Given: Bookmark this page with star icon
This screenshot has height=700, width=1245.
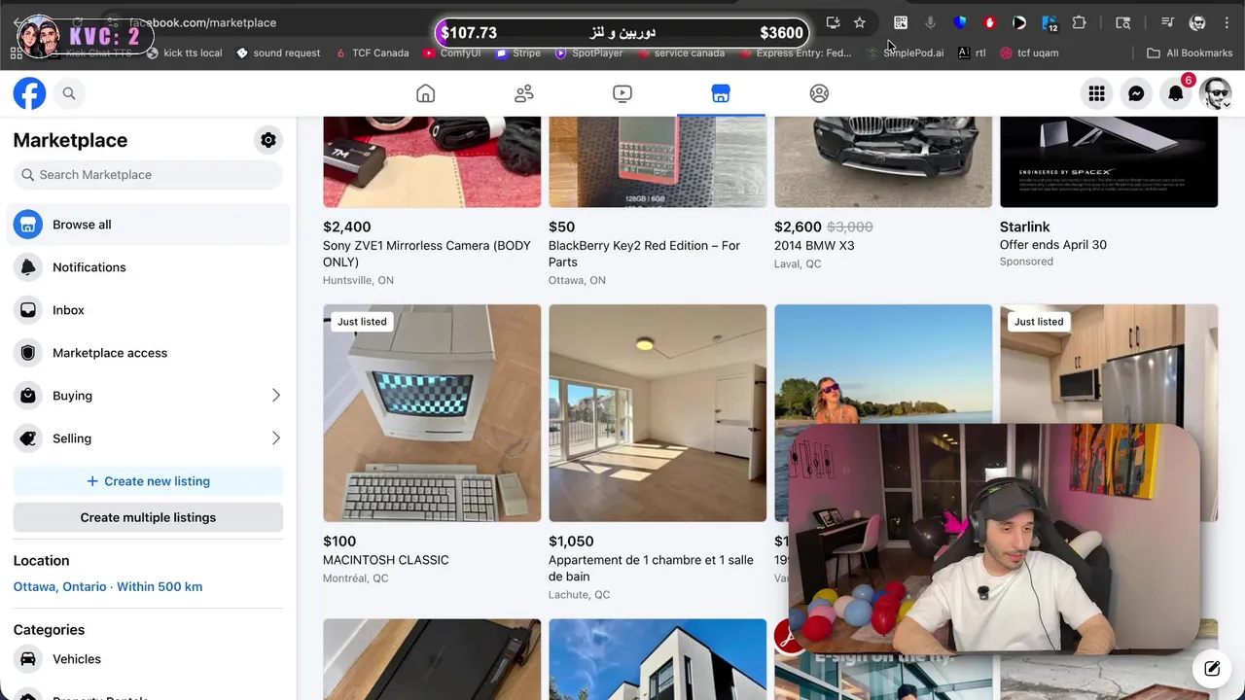Looking at the screenshot, I should pos(860,22).
